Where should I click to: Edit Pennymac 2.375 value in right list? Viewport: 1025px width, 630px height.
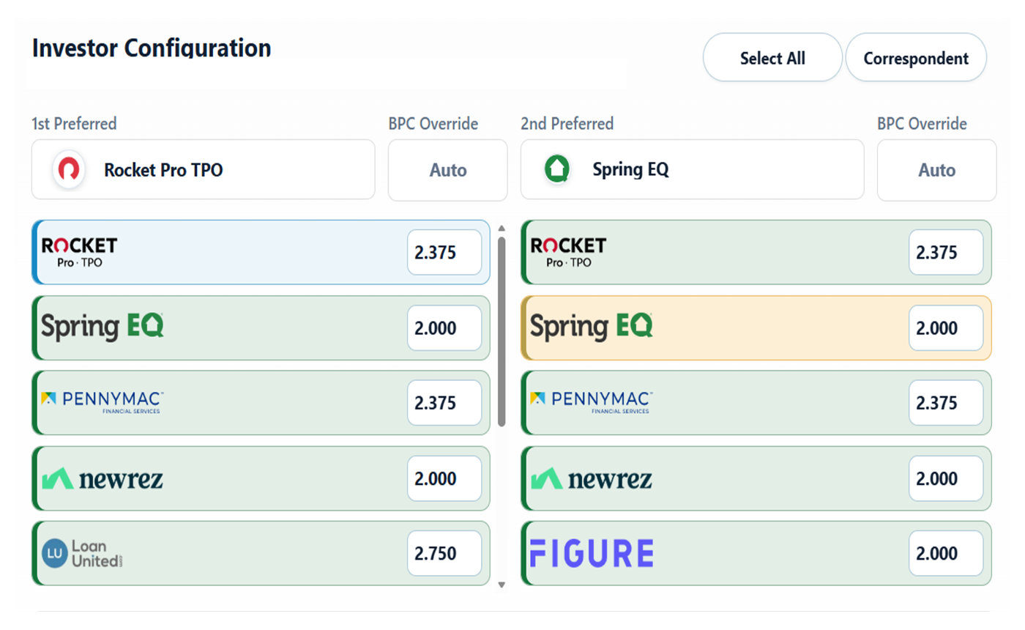[946, 403]
